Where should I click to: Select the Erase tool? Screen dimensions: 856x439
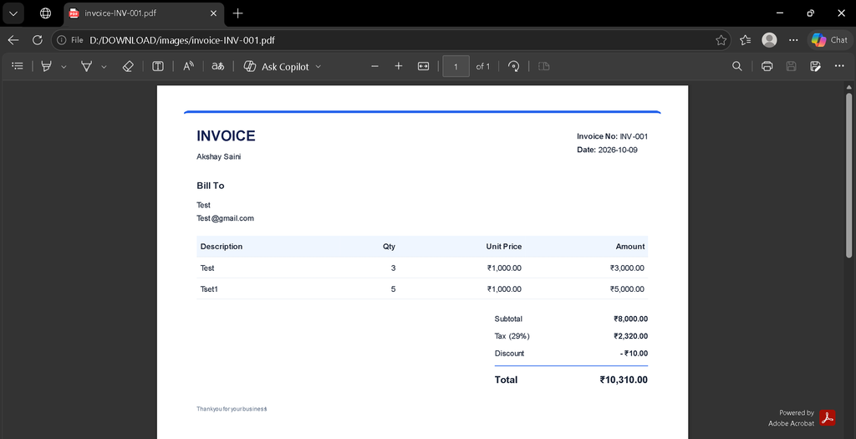[128, 66]
